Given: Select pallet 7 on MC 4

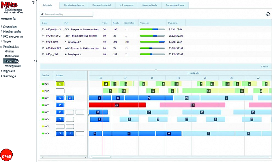Looking at the screenshot, I should point(60,119).
